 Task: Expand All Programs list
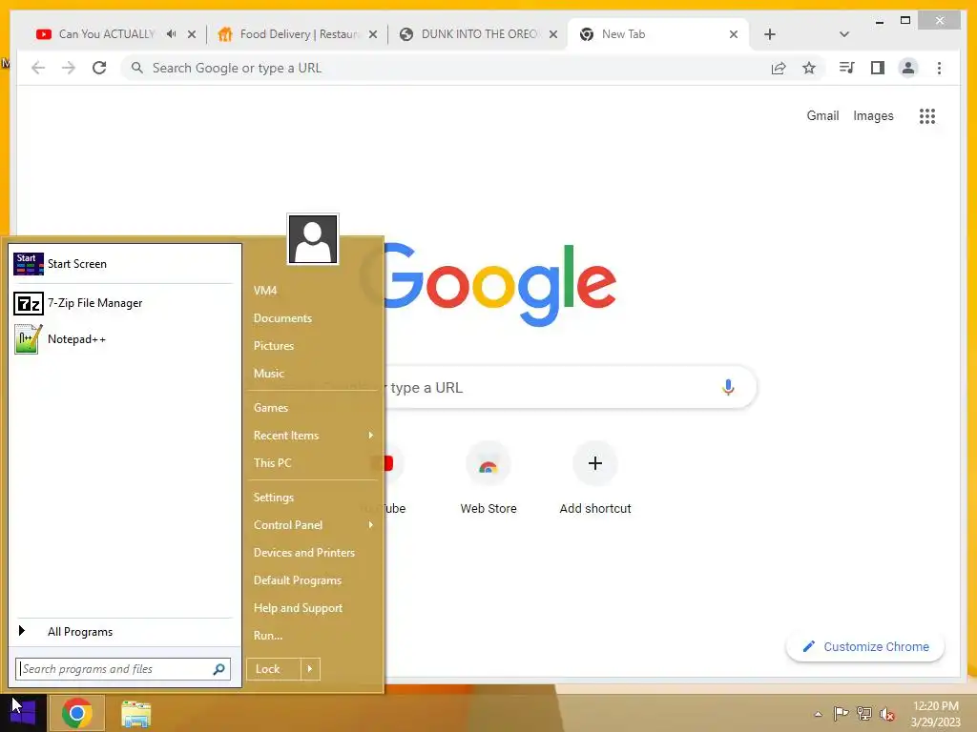pyautogui.click(x=123, y=632)
